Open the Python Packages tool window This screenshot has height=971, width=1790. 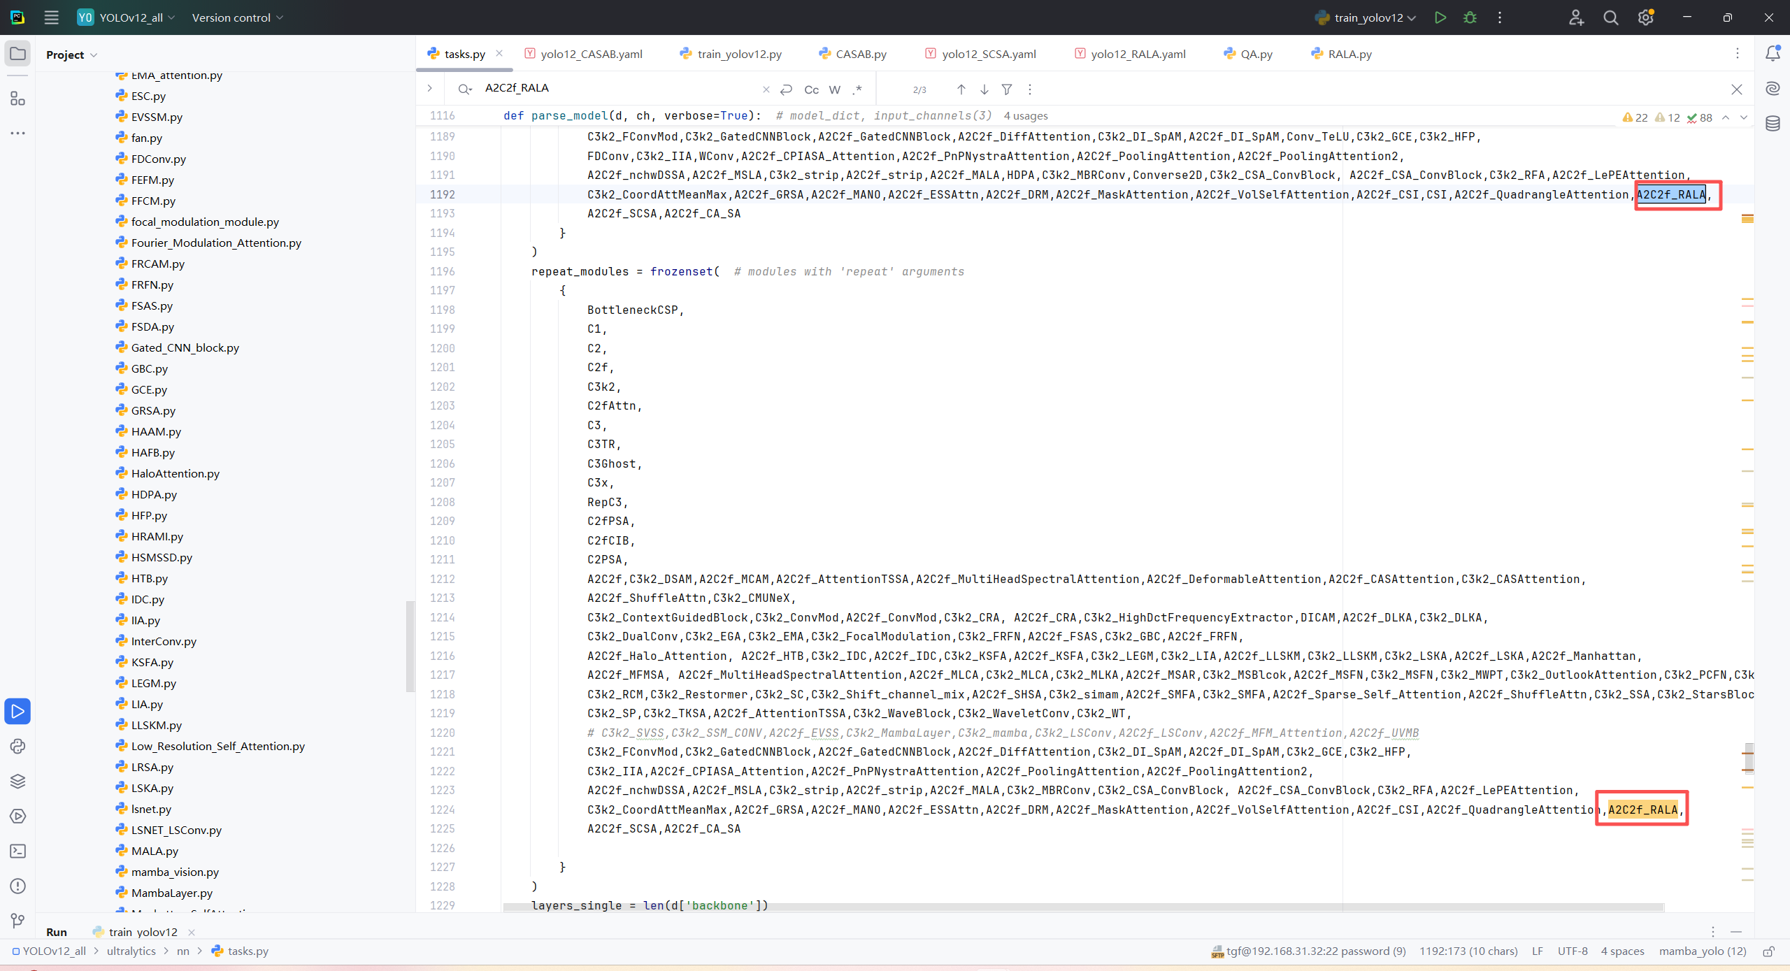pyautogui.click(x=18, y=781)
